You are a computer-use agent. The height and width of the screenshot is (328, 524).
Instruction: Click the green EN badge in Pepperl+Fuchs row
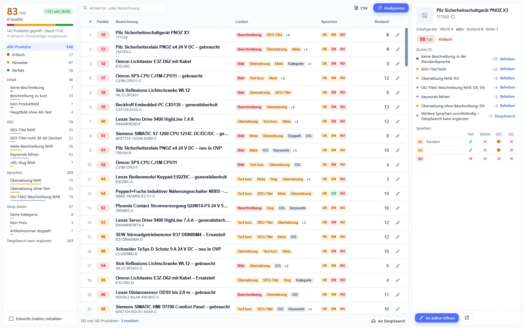[x=333, y=194]
